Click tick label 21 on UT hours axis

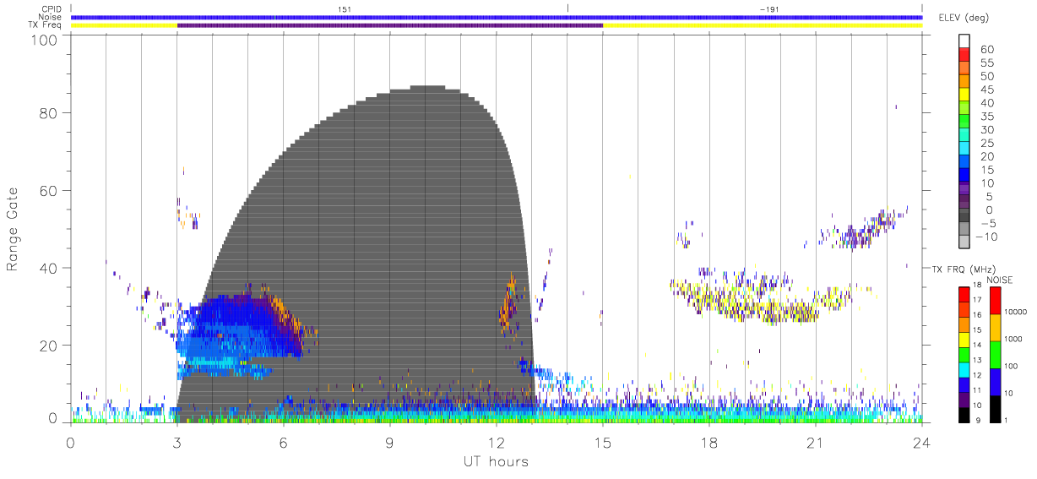pyautogui.click(x=816, y=442)
